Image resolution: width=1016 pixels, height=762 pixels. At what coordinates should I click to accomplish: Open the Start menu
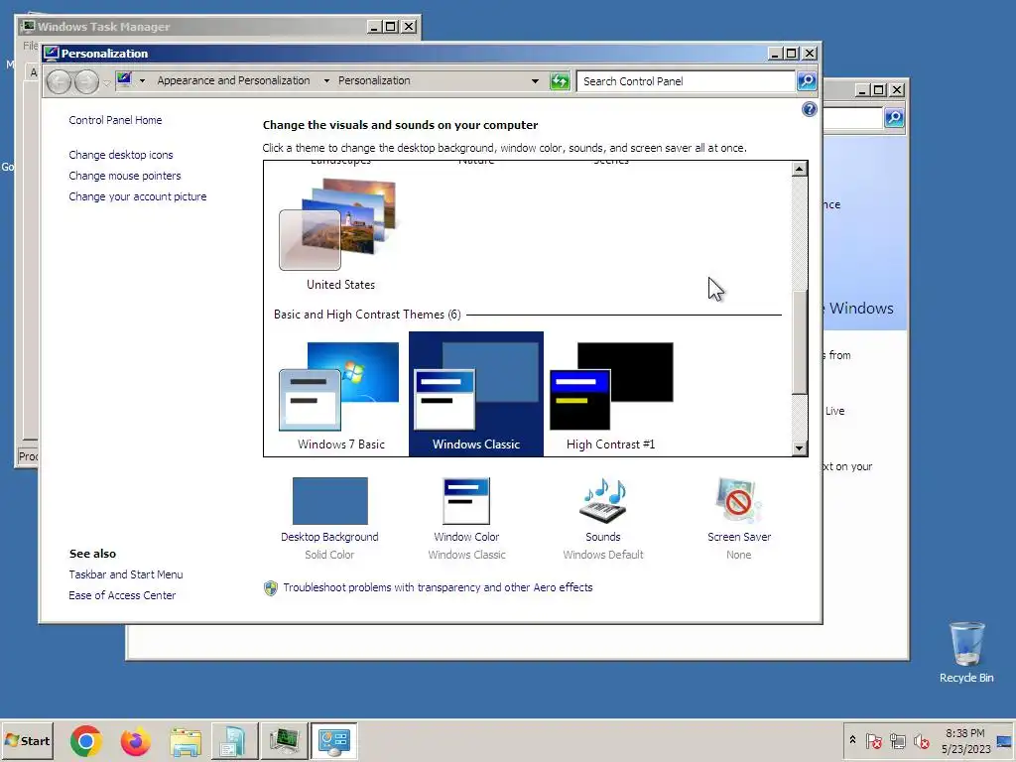[x=27, y=740]
